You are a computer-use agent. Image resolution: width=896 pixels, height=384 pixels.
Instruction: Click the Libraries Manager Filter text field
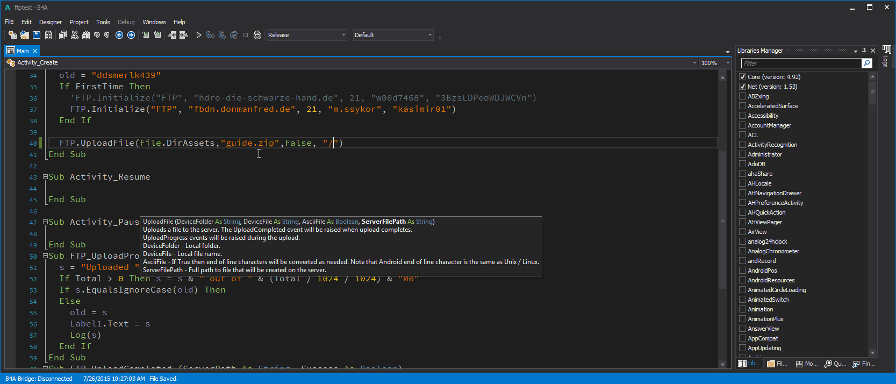pos(801,63)
